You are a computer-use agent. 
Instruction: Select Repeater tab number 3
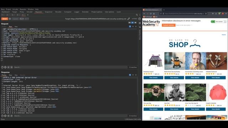point(13,15)
